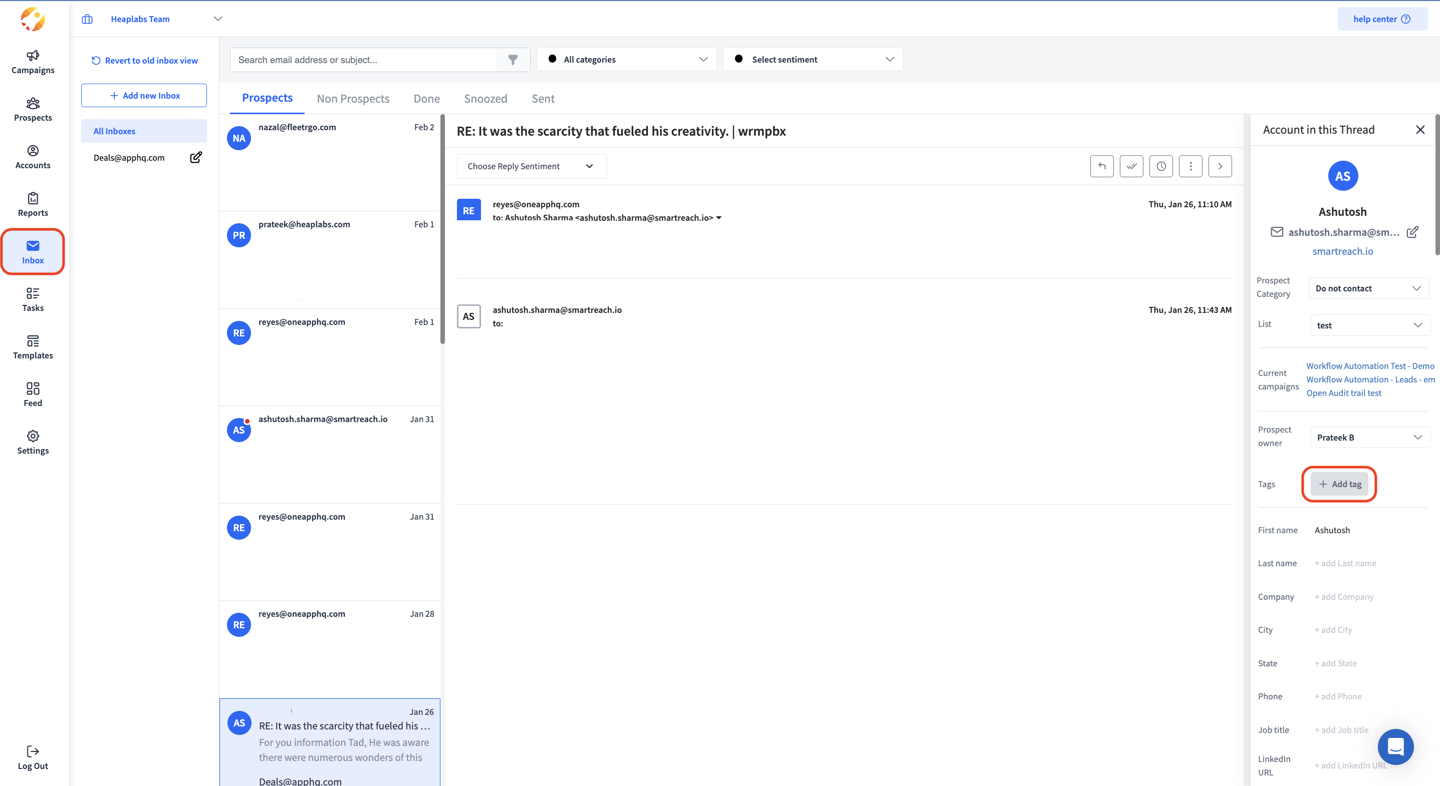Open Choose Reply Sentiment dropdown
Screen dimensions: 1440x786
(x=531, y=166)
